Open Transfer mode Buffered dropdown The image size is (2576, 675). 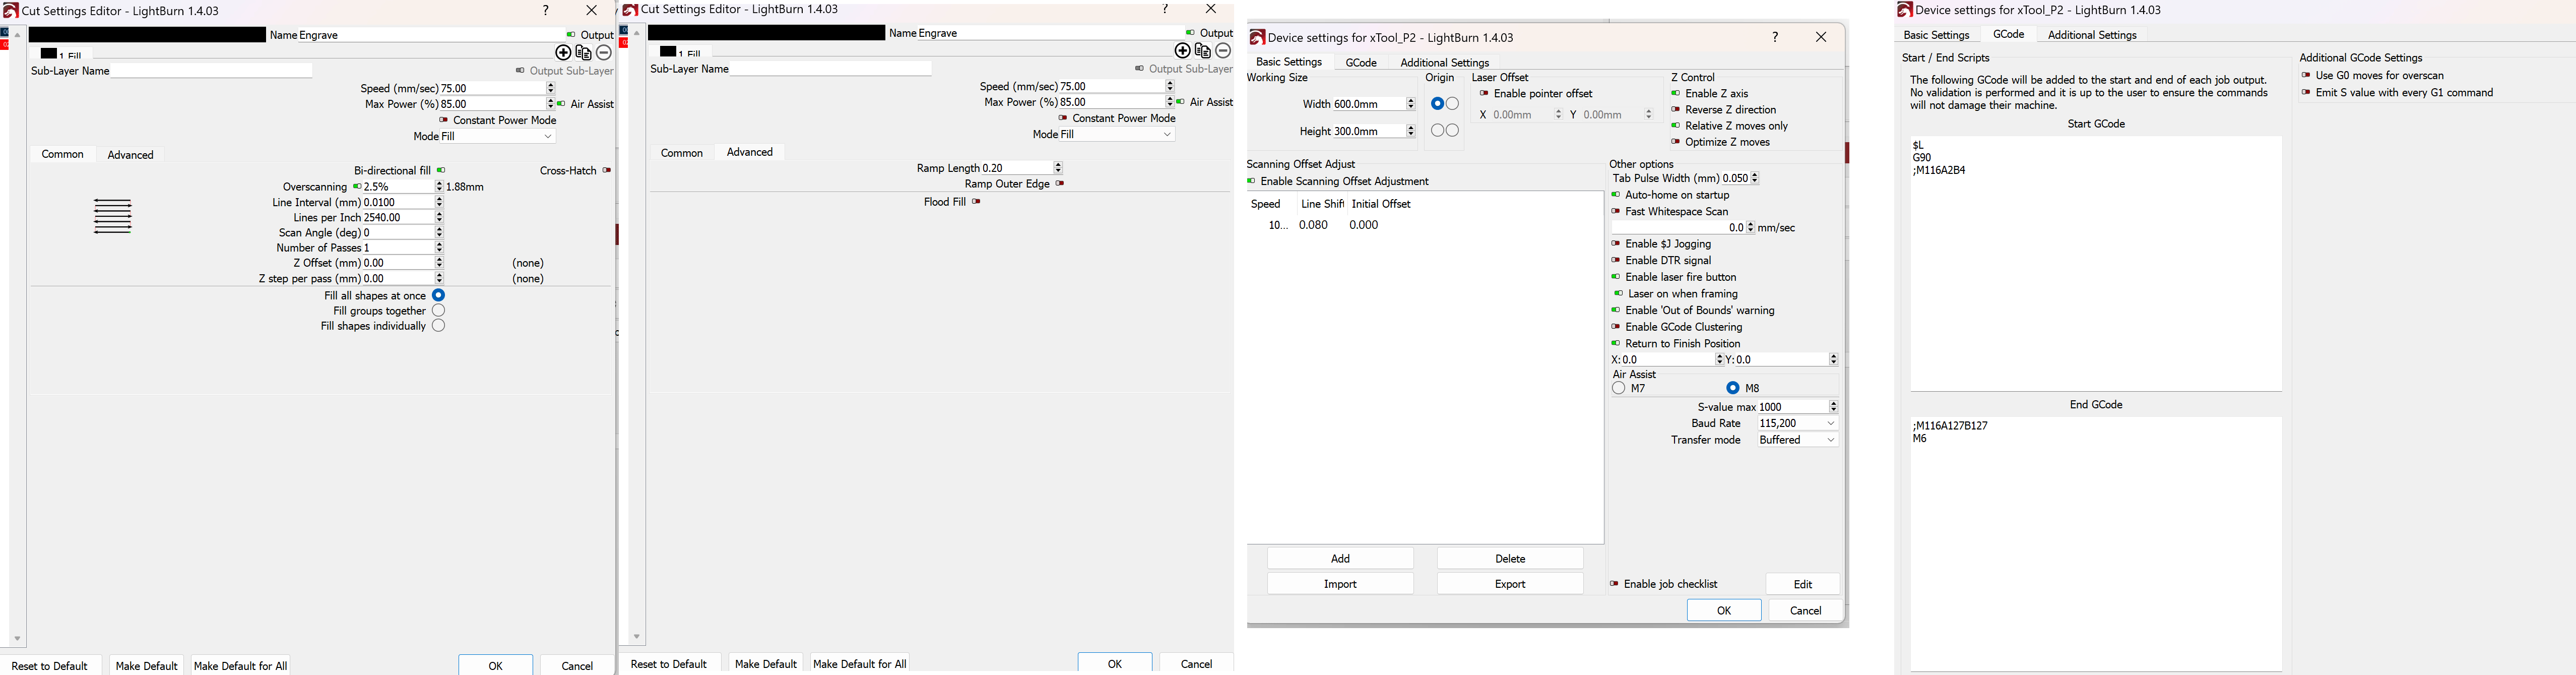pos(1797,440)
